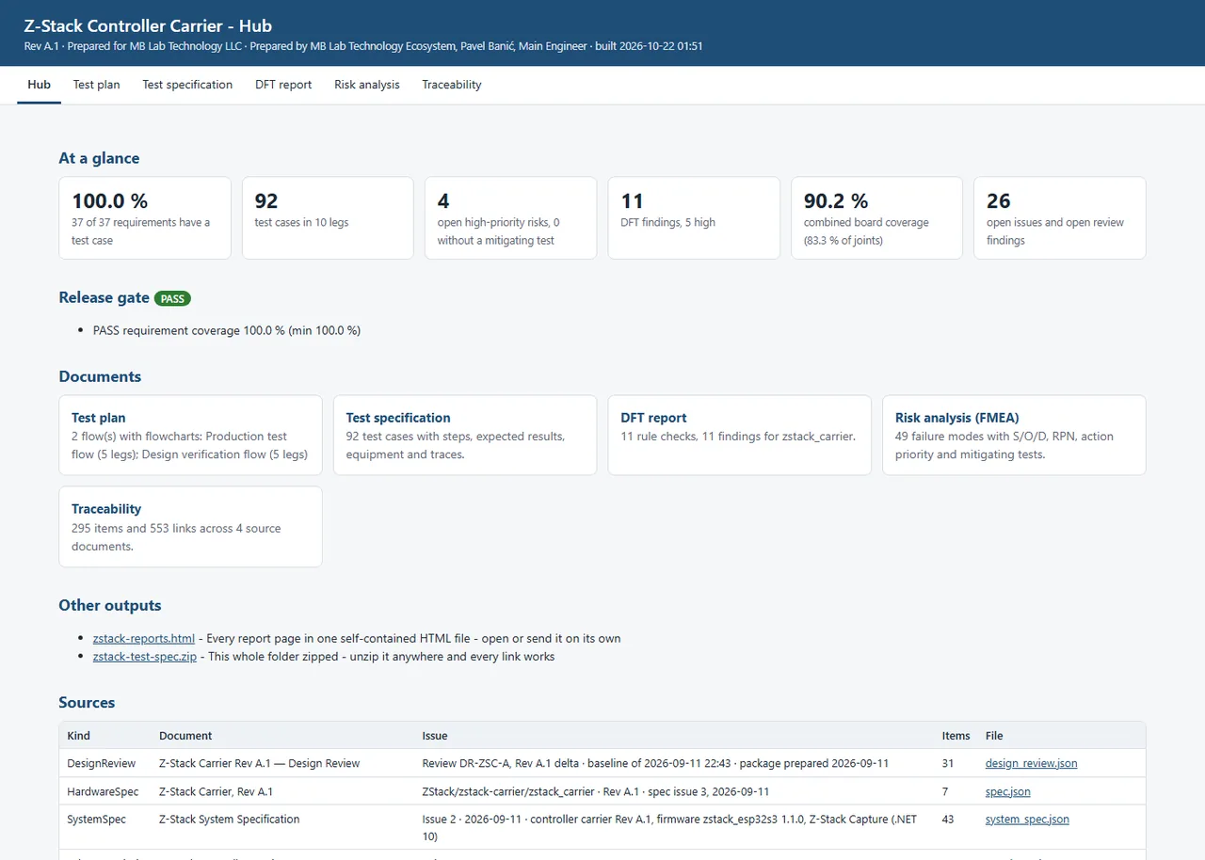Click the Hub tab
This screenshot has height=860, width=1205.
pyautogui.click(x=40, y=85)
